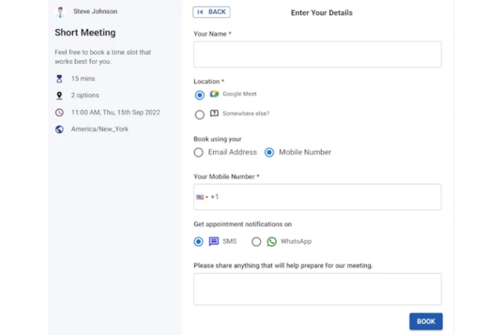Click the clock icon beside the meeting time
The width and height of the screenshot is (503, 335).
coord(60,112)
